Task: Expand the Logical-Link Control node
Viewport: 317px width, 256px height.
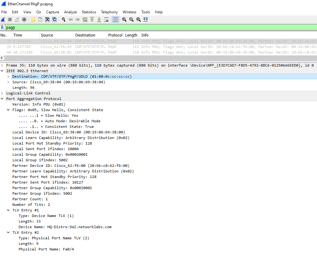Action: pos(2,93)
